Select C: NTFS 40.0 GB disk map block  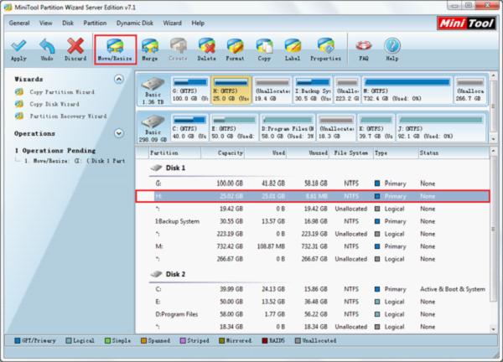(x=189, y=128)
